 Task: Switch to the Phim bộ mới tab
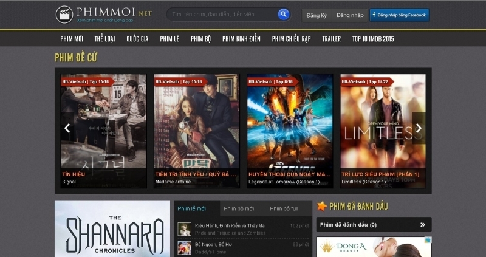[x=238, y=209]
